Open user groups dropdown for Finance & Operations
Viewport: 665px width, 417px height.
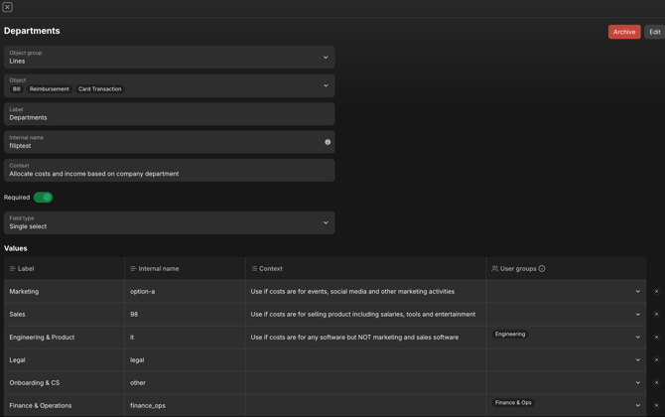[x=638, y=405]
